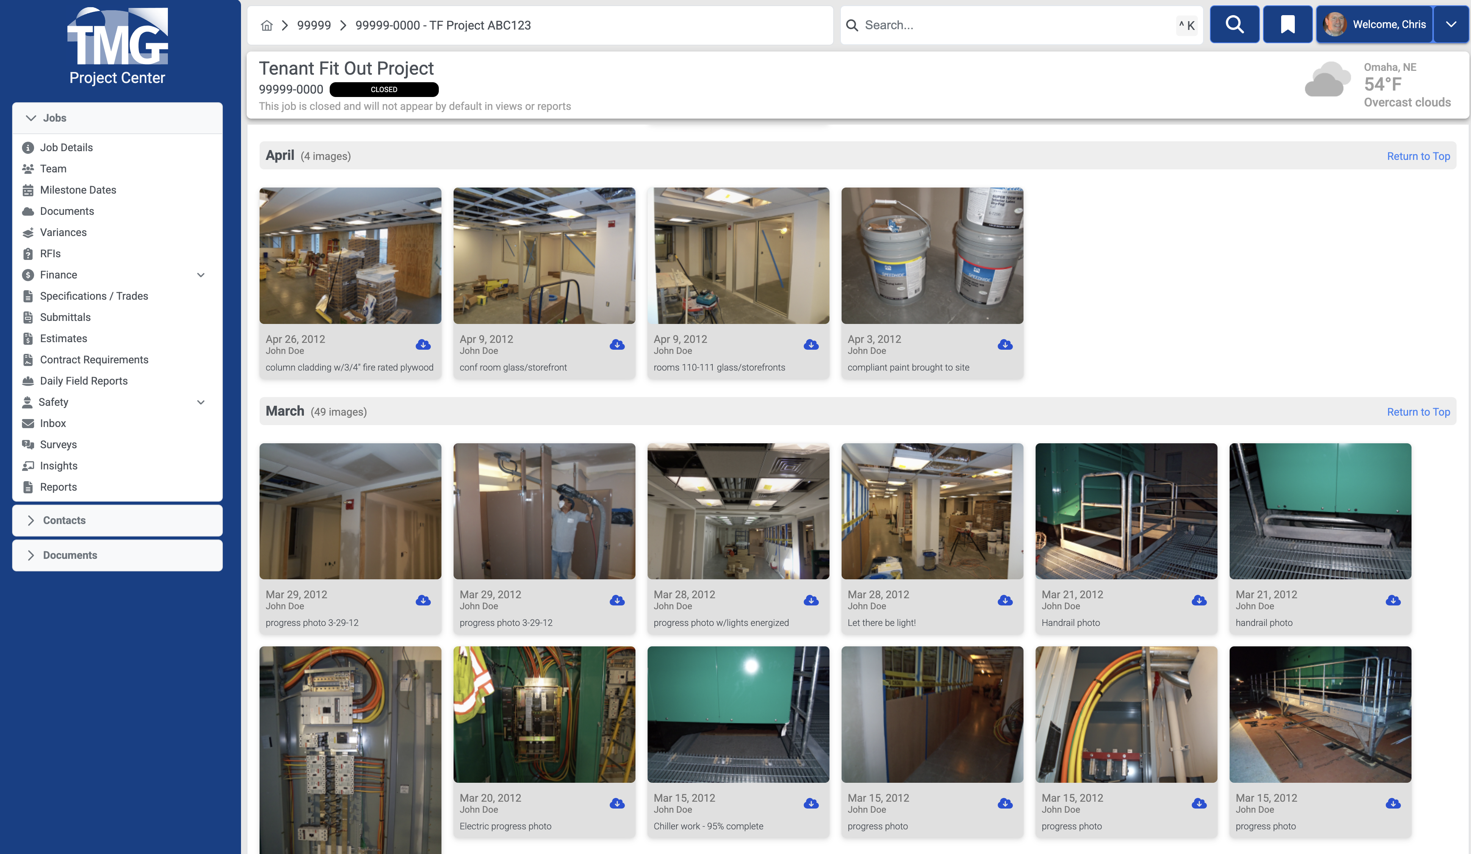The width and height of the screenshot is (1471, 854).
Task: Open the Submittals page
Action: [x=65, y=317]
